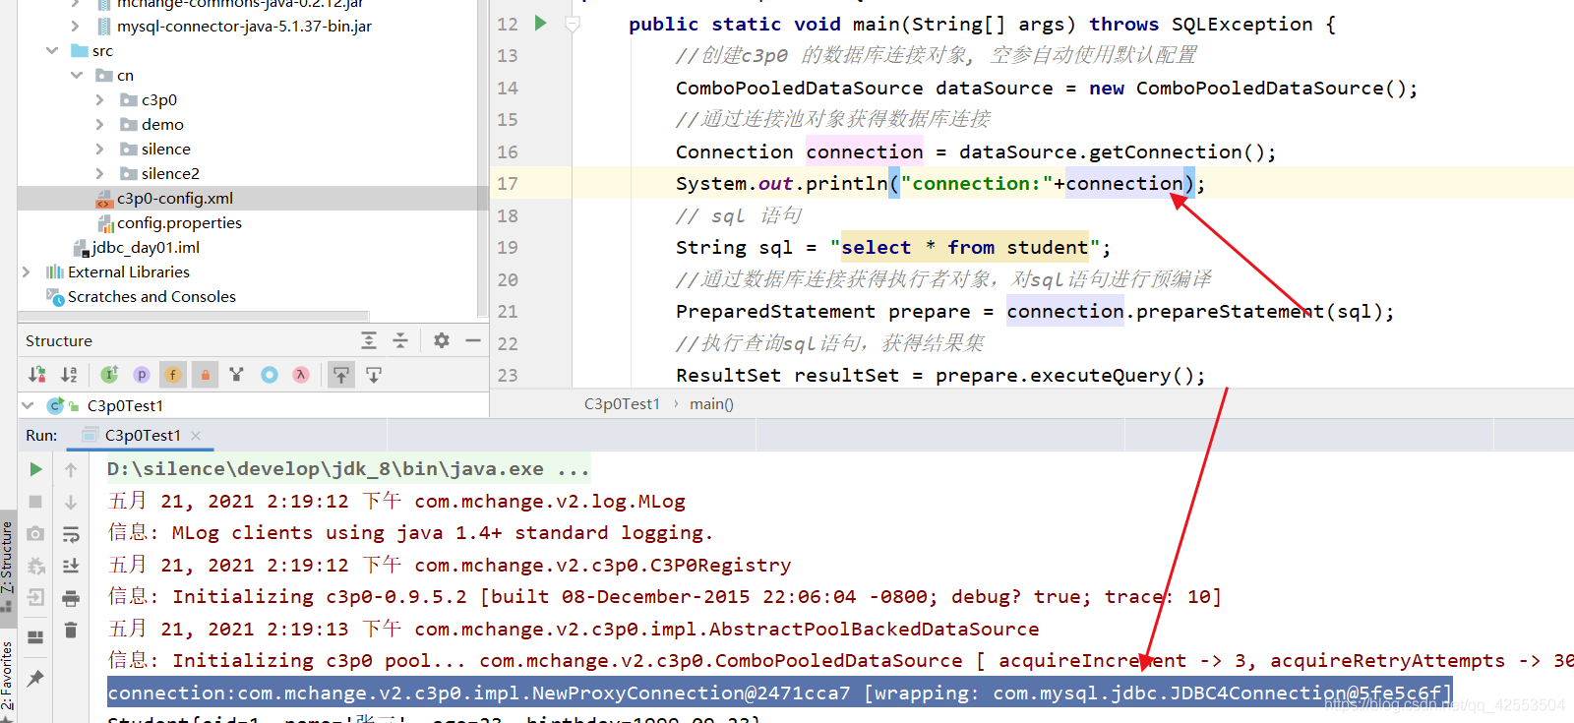
Task: Toggle sort by visibility in Structure
Action: point(37,375)
